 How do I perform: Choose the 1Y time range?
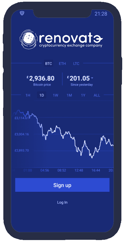pyautogui.click(x=83, y=95)
